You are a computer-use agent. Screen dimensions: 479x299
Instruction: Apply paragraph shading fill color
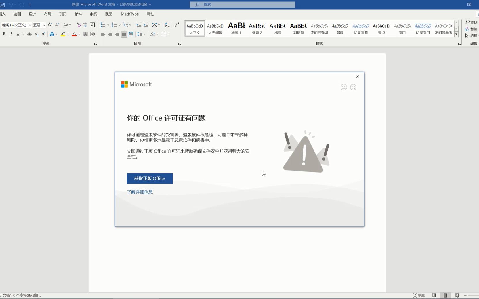(153, 34)
